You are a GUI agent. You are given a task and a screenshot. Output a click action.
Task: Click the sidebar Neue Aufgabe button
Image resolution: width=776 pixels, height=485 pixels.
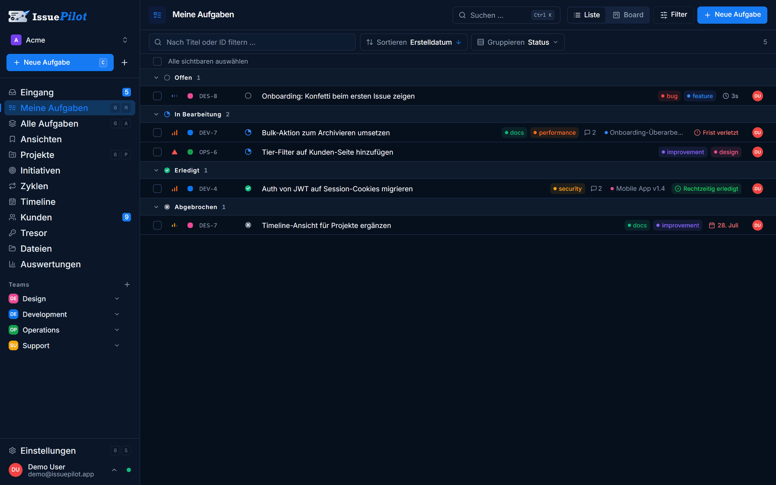[60, 63]
